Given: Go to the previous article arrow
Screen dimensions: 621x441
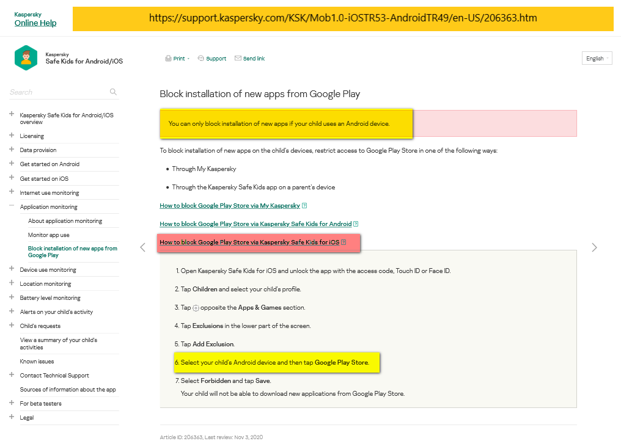Looking at the screenshot, I should pyautogui.click(x=143, y=247).
